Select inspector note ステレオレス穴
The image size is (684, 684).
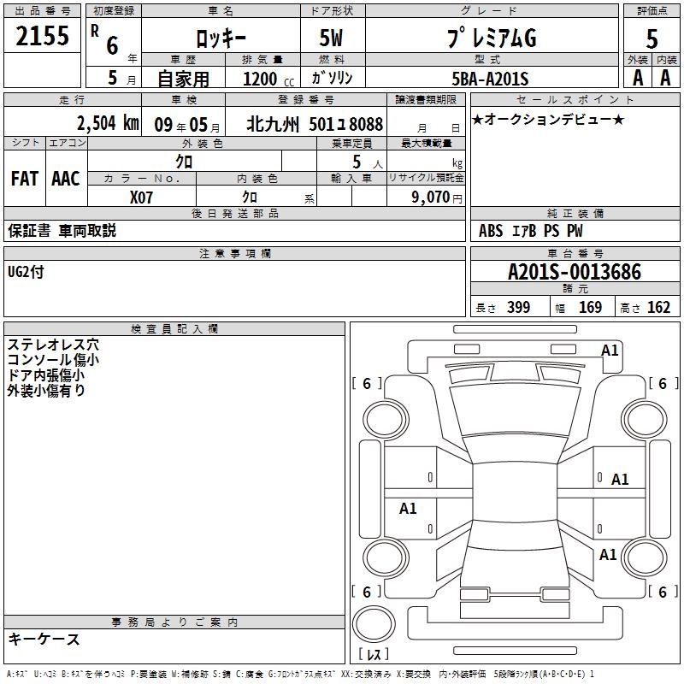click(x=53, y=345)
